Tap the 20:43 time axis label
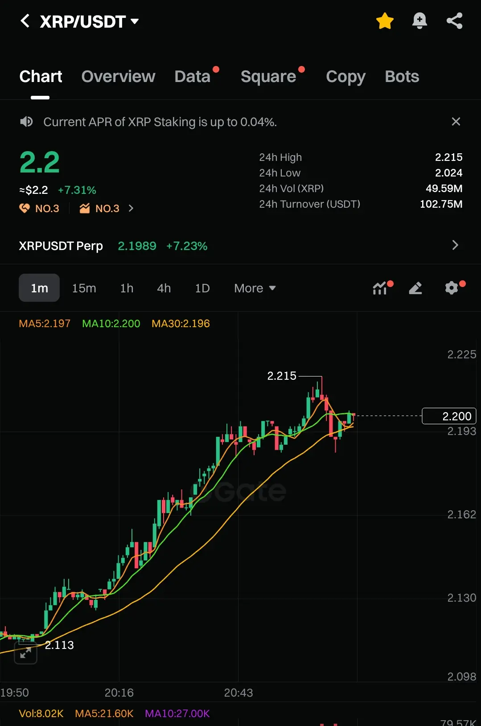This screenshot has width=481, height=726. point(238,693)
